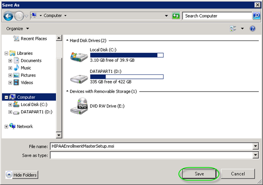Screen dimensions: 263x185
Task: Open the view options dropdown arrow
Action: (x=243, y=29)
